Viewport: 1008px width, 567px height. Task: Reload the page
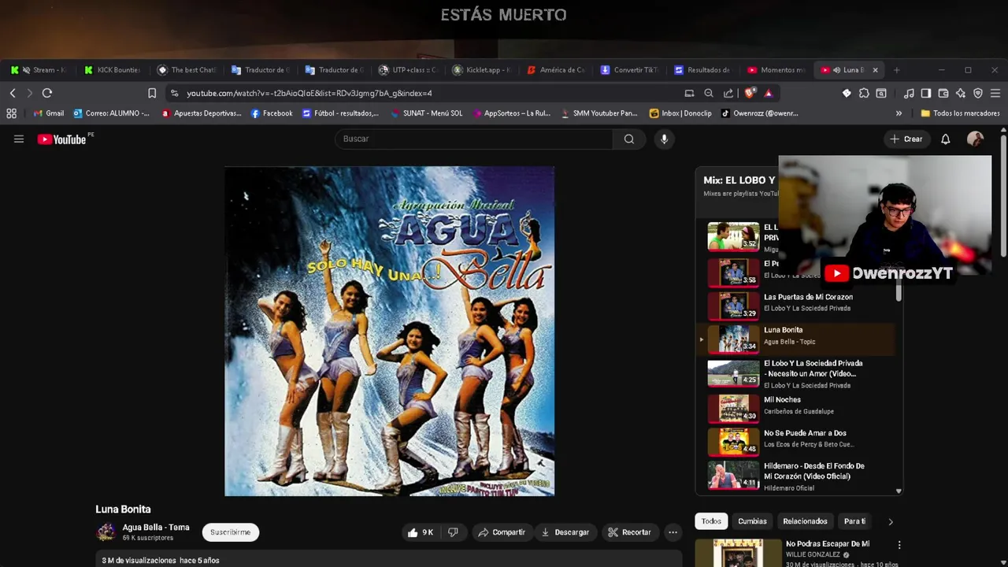coord(47,93)
